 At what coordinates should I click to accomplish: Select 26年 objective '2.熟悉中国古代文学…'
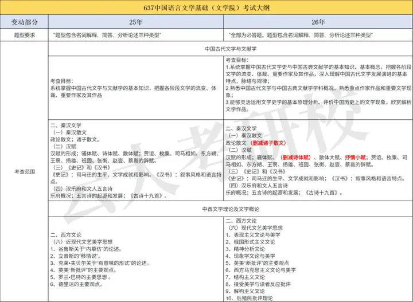(318, 92)
